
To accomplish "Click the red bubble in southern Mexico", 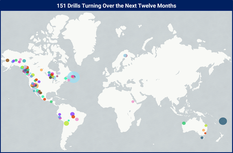I will point(44,99).
